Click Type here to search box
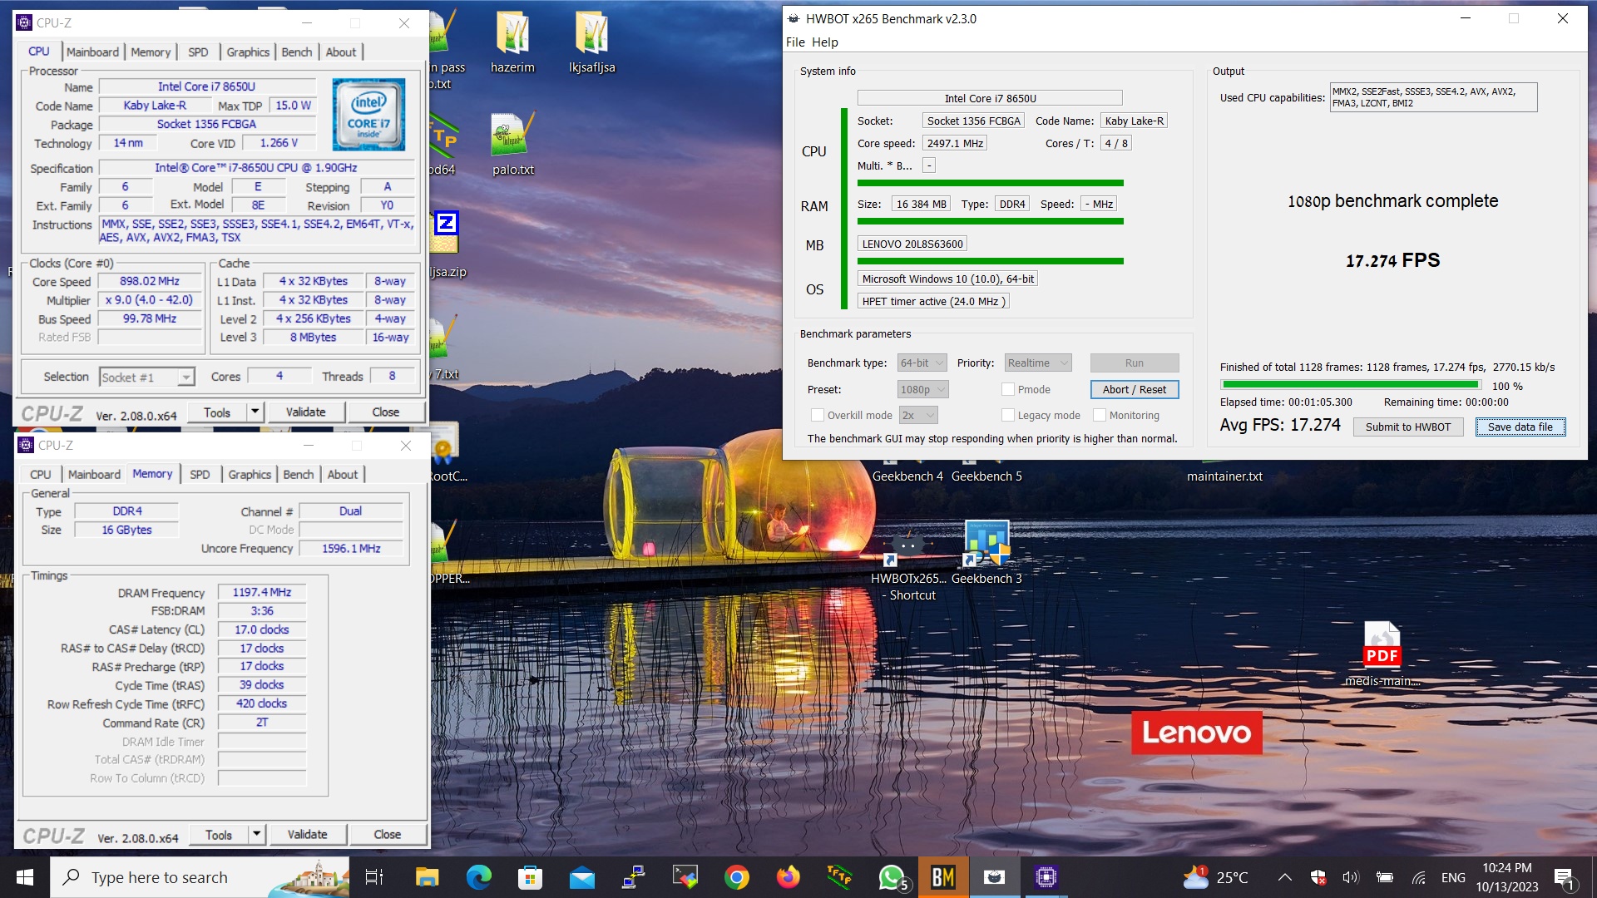This screenshot has width=1597, height=898. 200,877
